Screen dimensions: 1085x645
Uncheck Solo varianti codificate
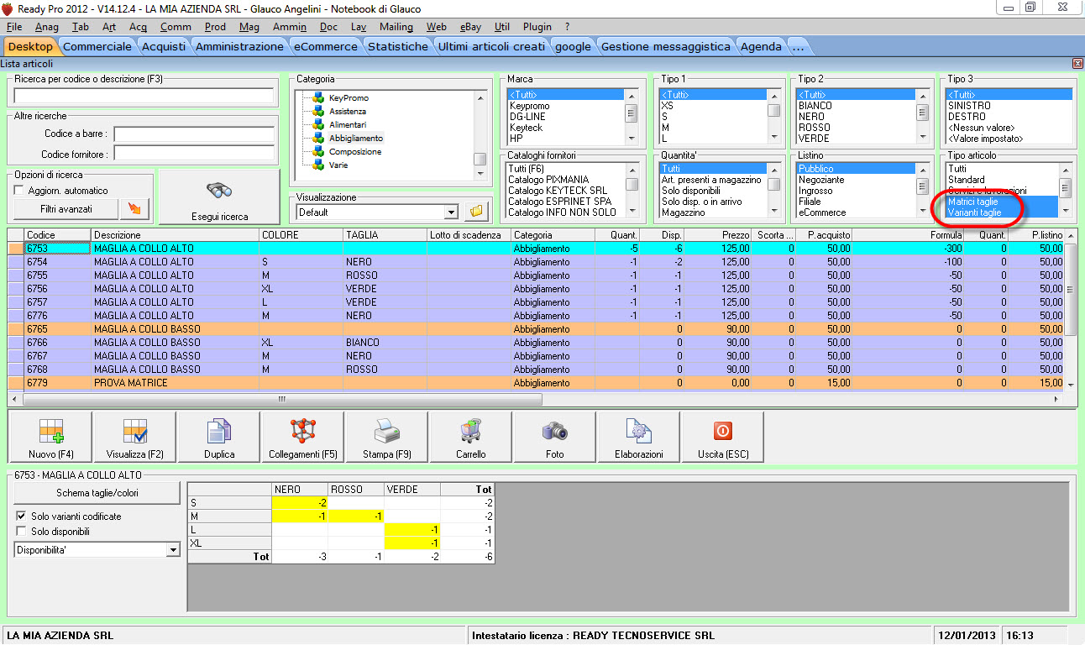(21, 516)
